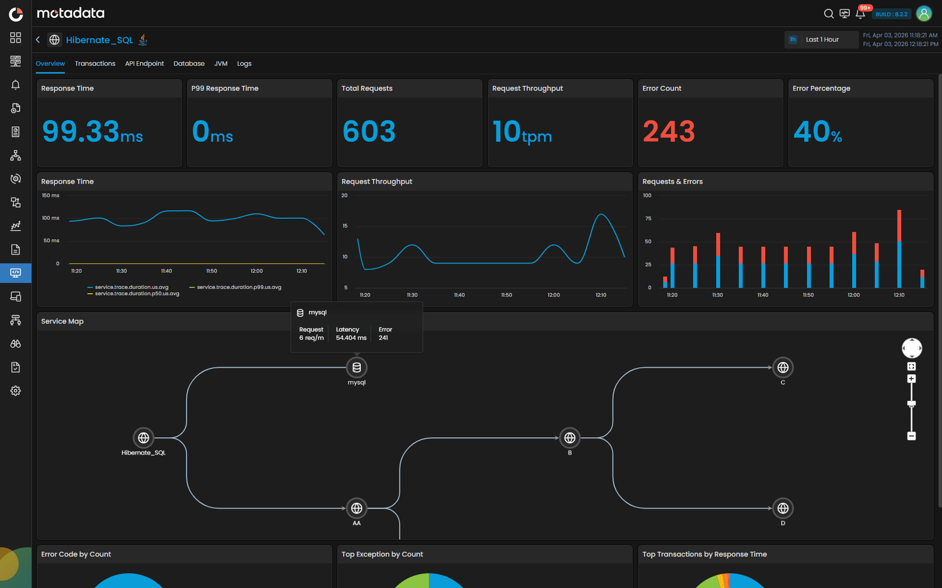This screenshot has width=942, height=588.
Task: Open the notifications bell icon
Action: coord(860,14)
